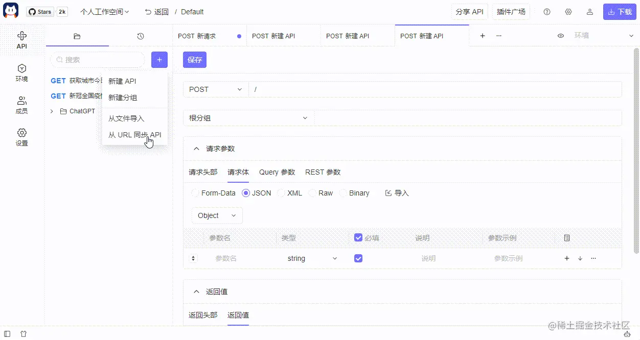Open the 环境 environment sidebar section
The image size is (640, 340).
click(x=22, y=72)
